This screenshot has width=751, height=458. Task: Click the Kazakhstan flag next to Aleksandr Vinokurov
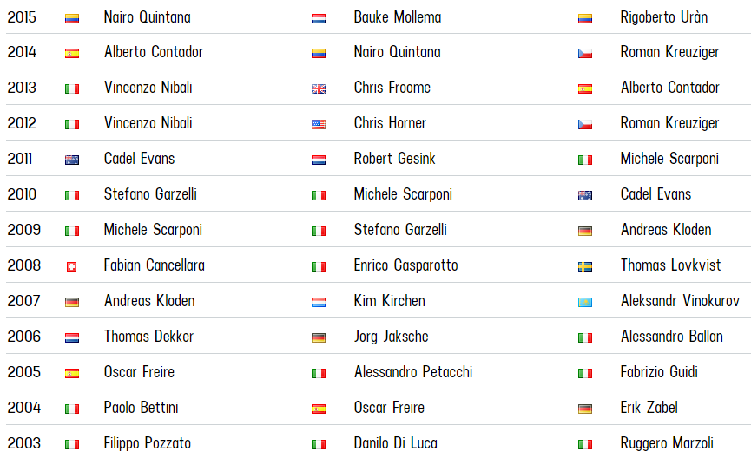pyautogui.click(x=585, y=303)
